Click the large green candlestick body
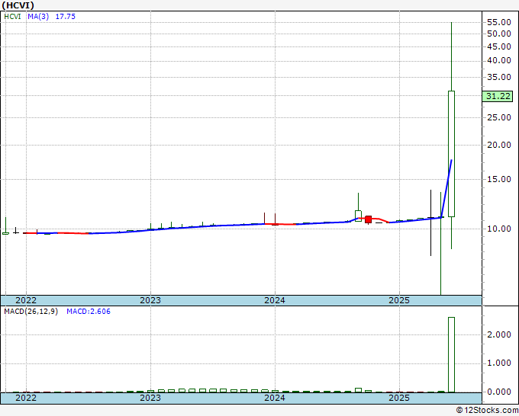Screen dimensions: 519x416 coord(451,154)
